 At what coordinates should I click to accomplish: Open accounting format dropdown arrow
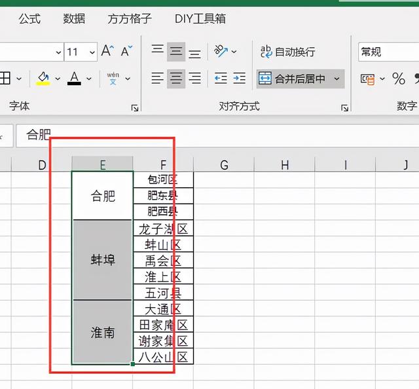pyautogui.click(x=382, y=79)
